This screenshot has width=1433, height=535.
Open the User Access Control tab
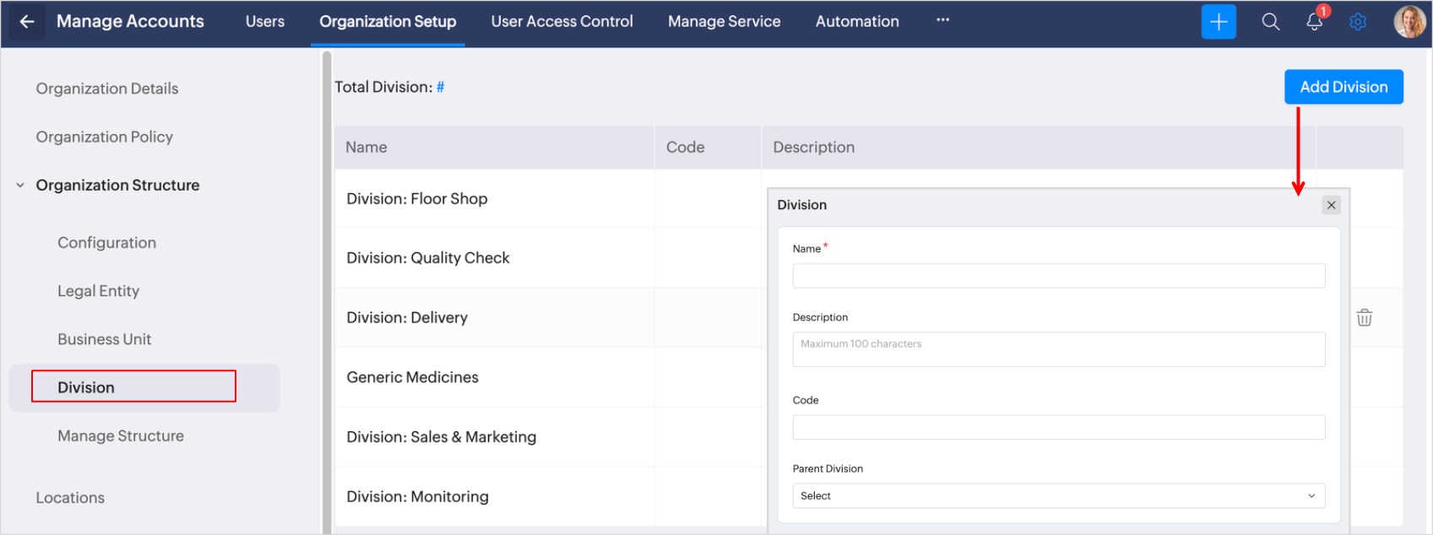tap(562, 22)
